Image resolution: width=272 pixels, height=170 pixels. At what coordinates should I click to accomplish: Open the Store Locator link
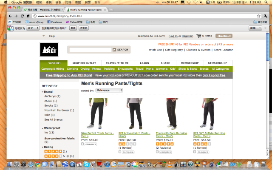(x=223, y=50)
